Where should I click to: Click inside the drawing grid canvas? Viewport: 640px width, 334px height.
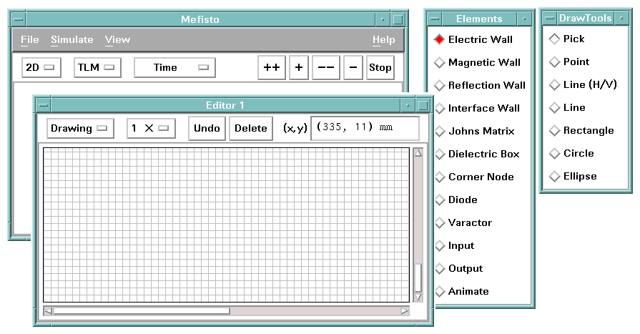tap(226, 225)
